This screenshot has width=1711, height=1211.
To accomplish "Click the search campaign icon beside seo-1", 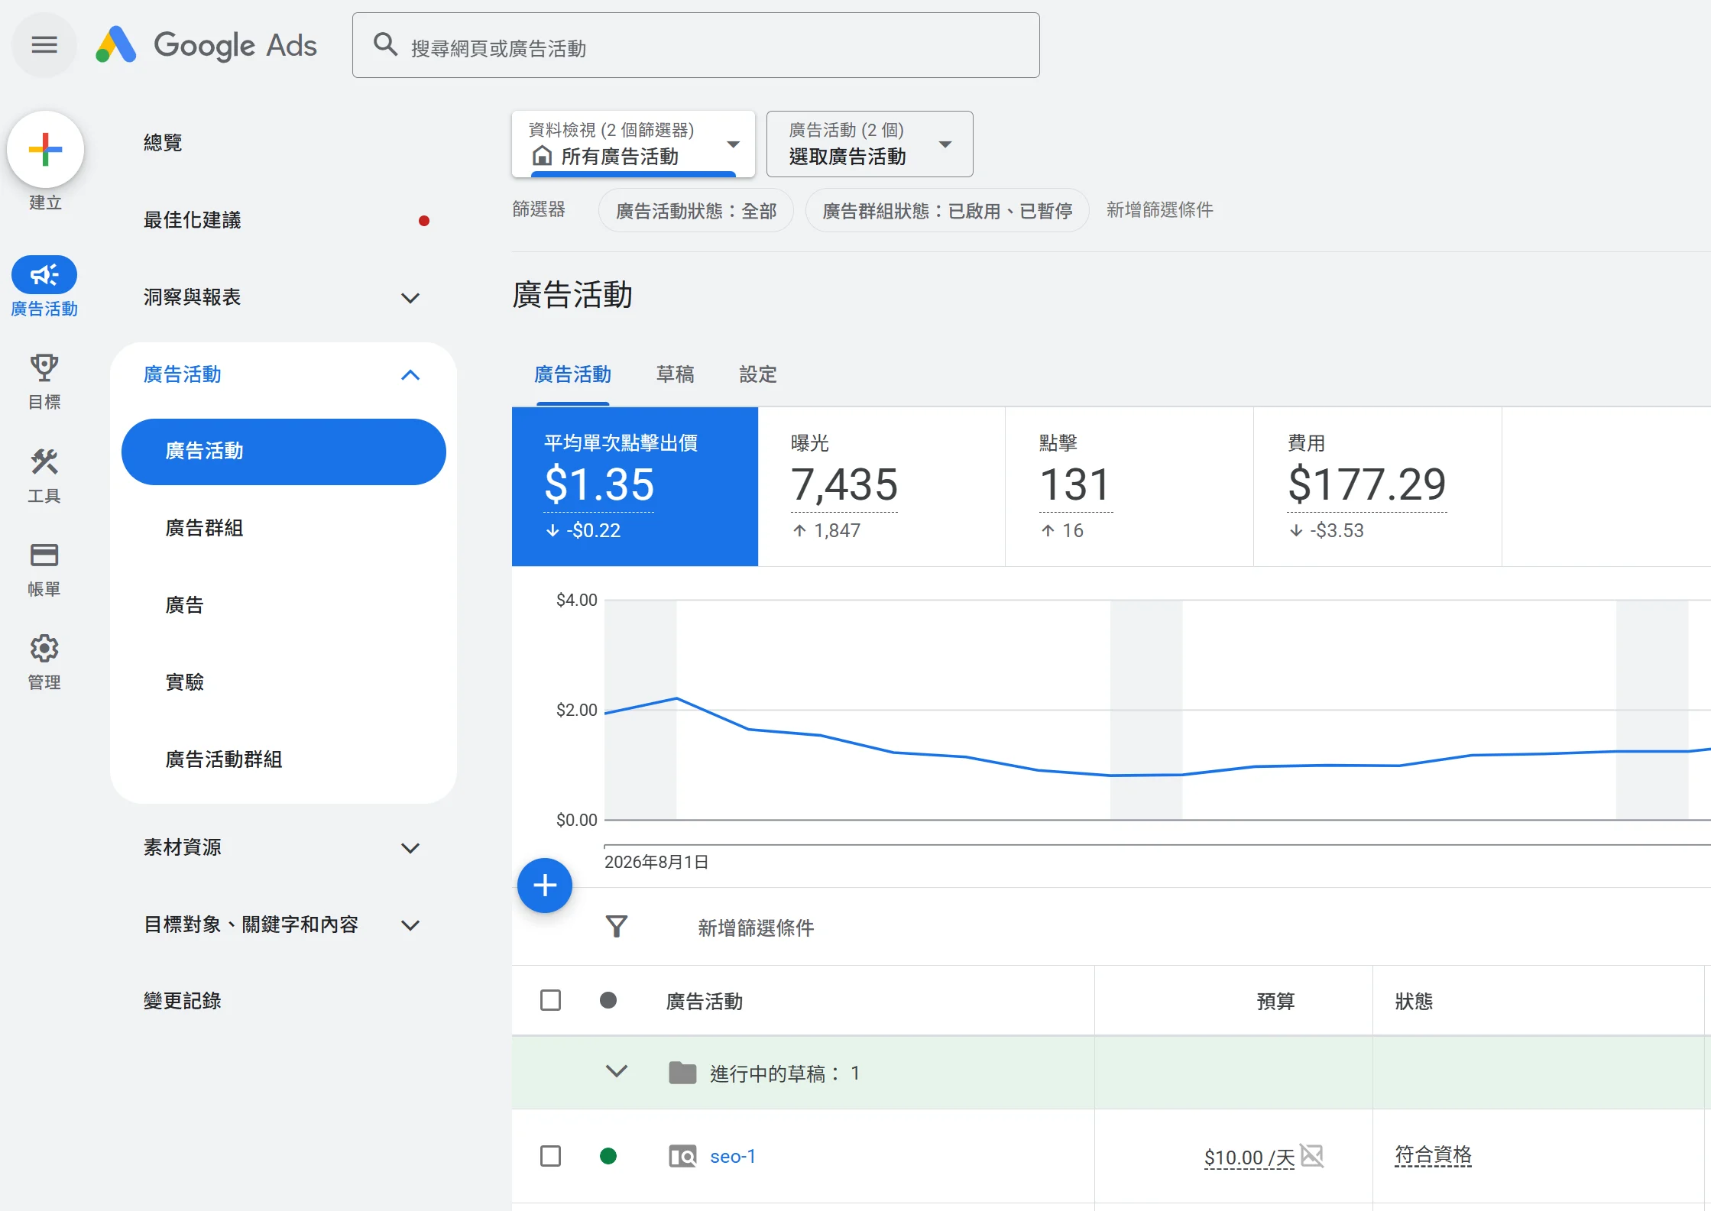I will (682, 1156).
